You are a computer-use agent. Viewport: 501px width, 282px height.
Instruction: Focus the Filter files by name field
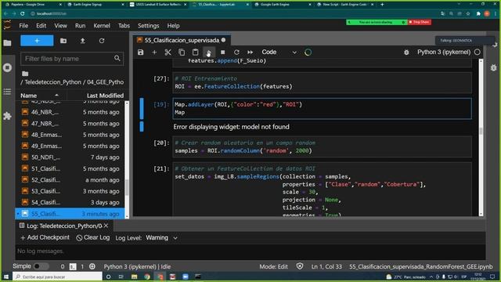[x=72, y=59]
